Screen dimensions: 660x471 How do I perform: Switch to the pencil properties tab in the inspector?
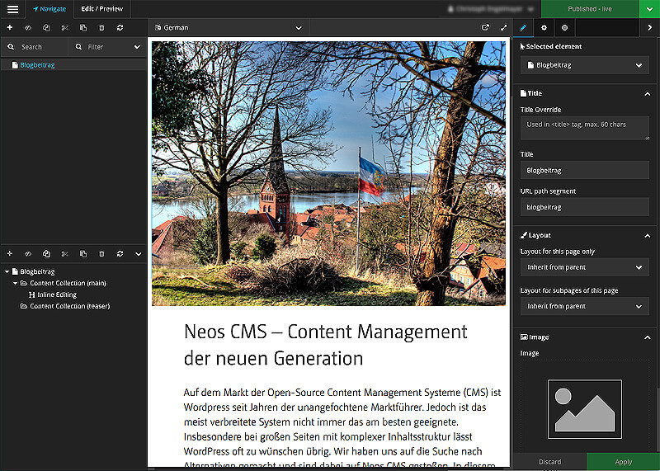[523, 28]
